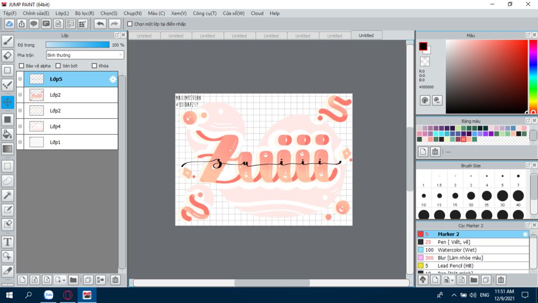
Task: Pick a hue on the vertical color bar
Action: [533, 76]
